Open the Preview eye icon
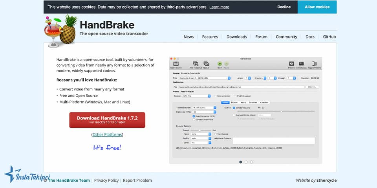Screen dimensions: 377x188 [x=291, y=64]
